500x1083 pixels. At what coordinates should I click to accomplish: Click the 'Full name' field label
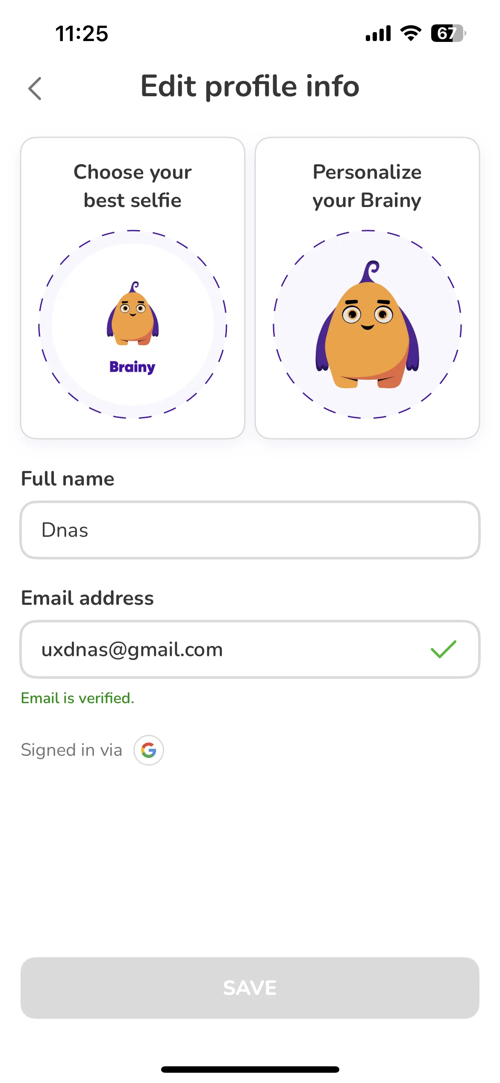[x=68, y=479]
